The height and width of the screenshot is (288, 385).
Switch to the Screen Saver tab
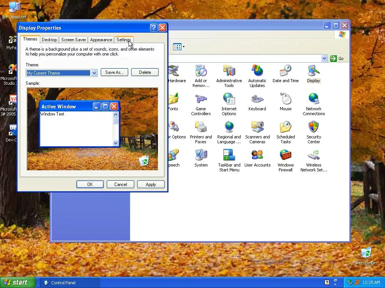coord(73,40)
